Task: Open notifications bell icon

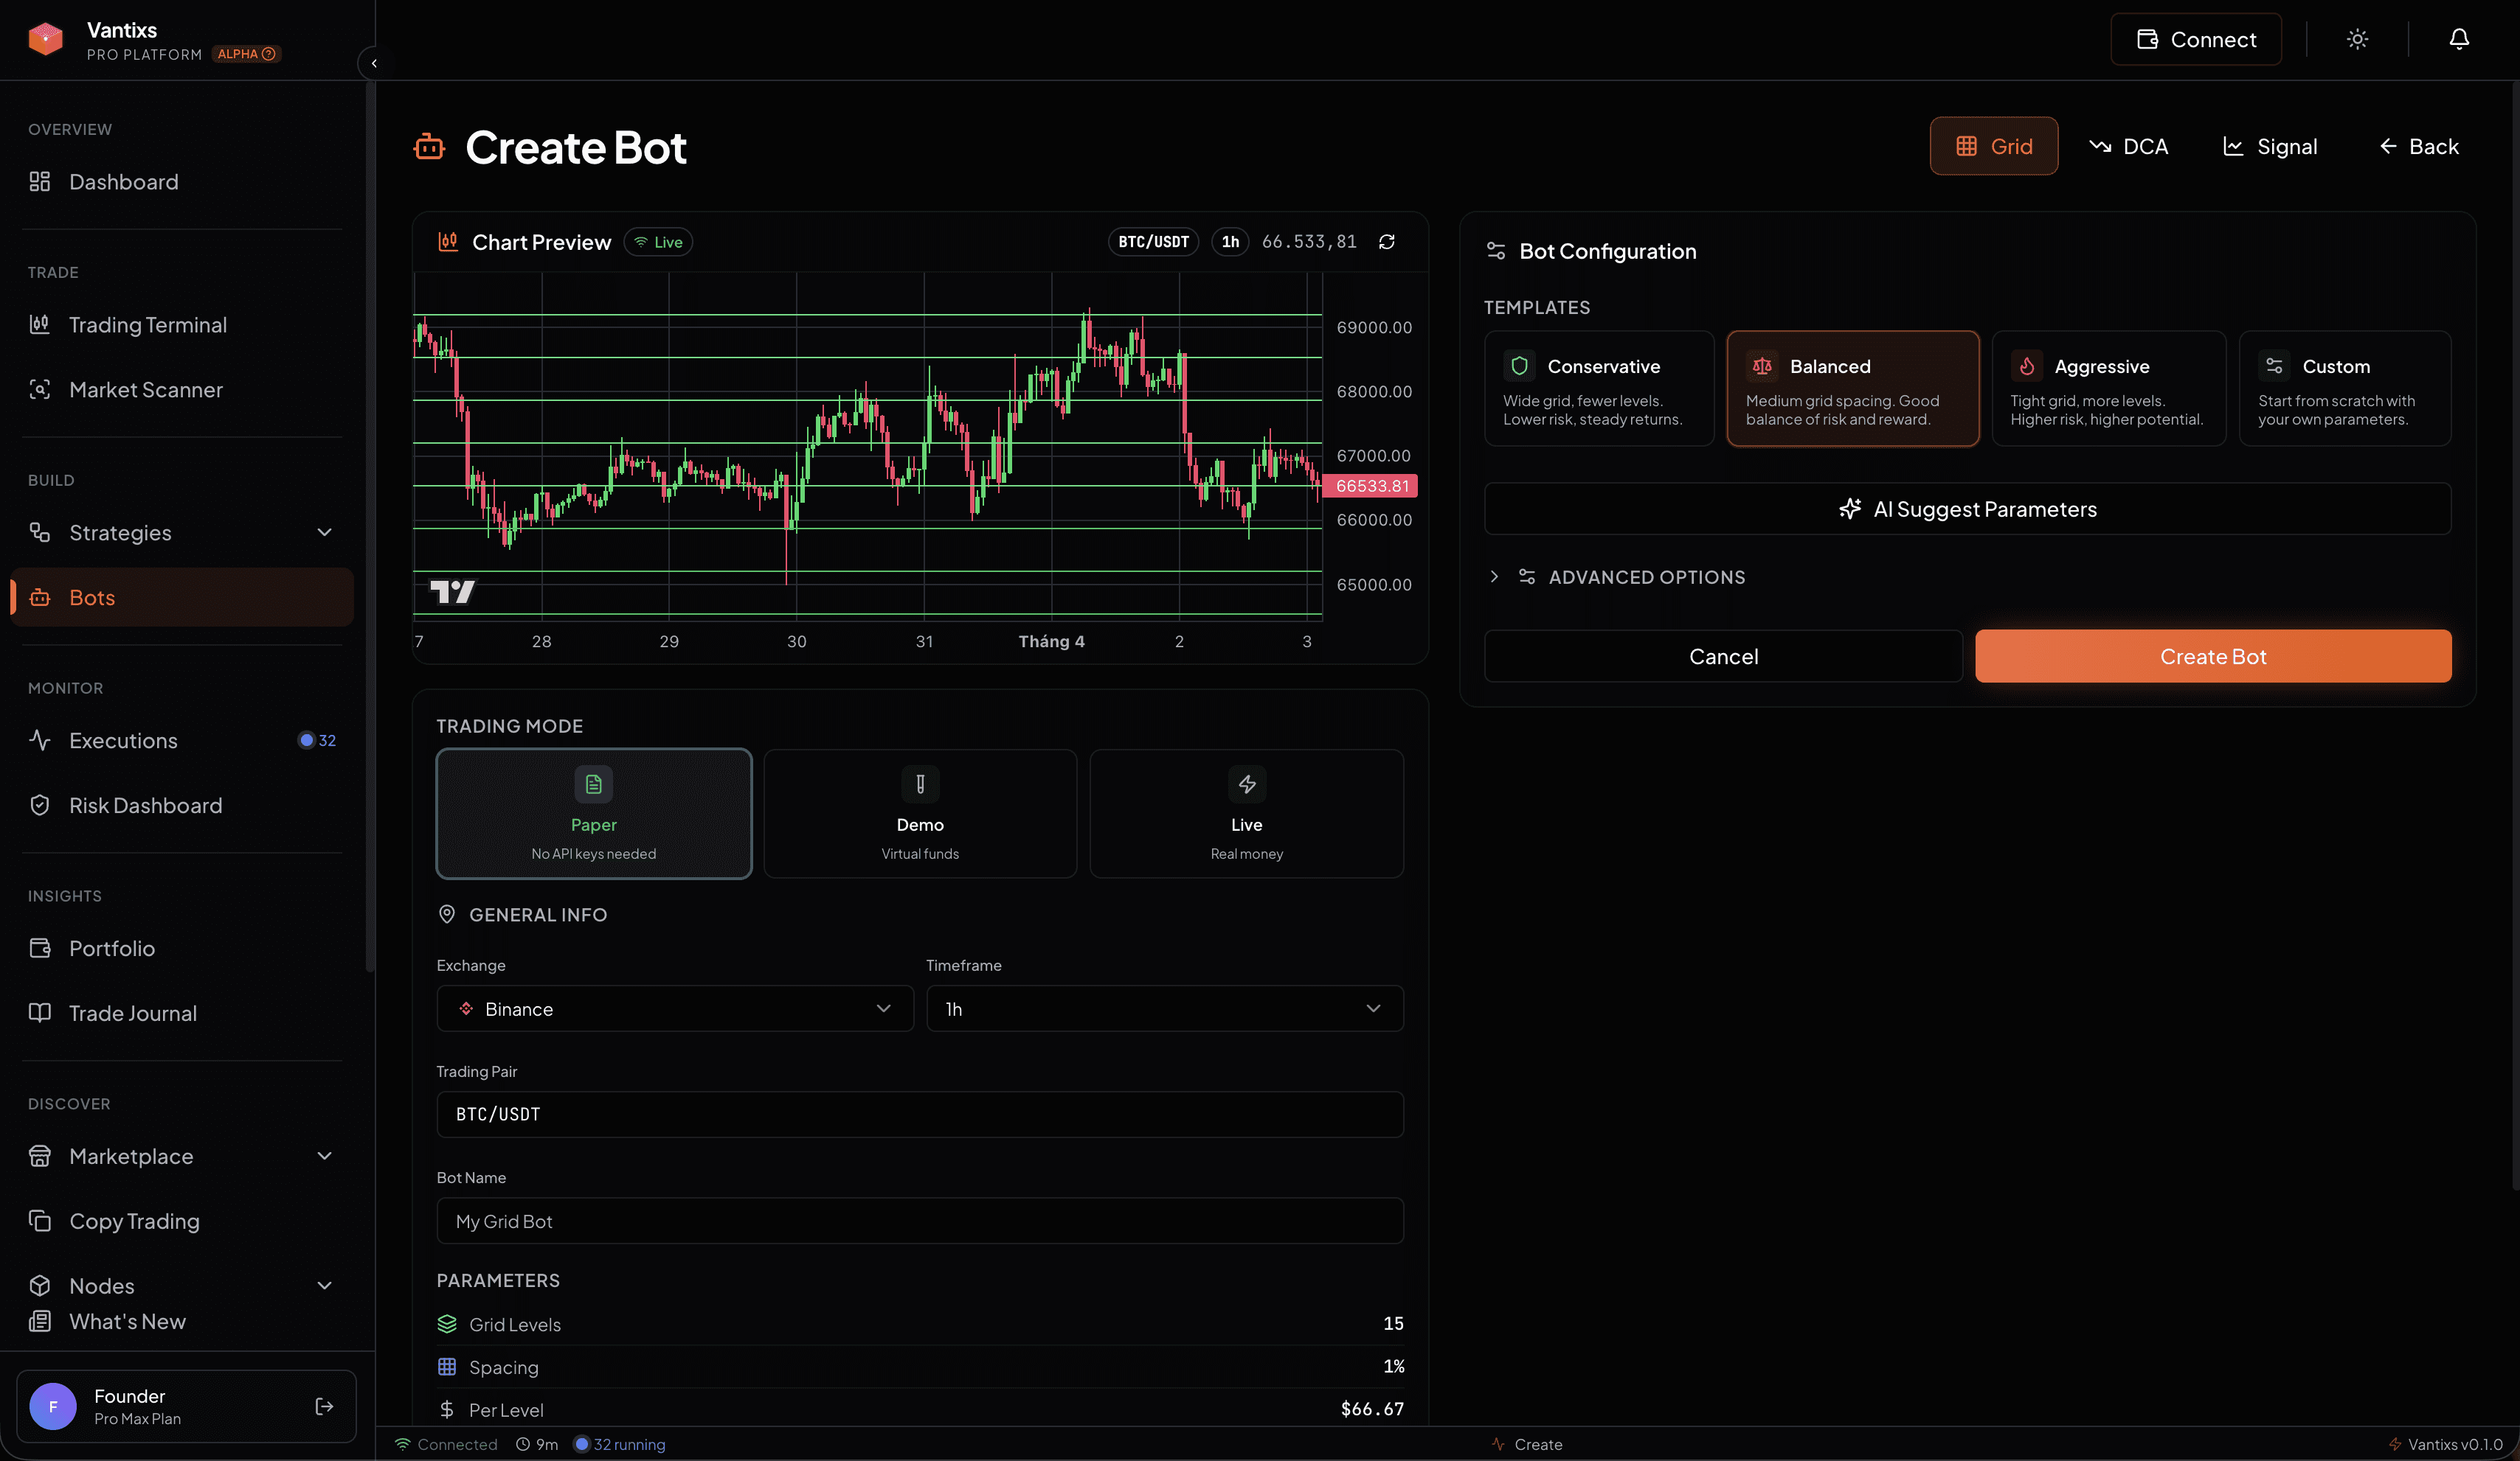Action: coord(2459,39)
